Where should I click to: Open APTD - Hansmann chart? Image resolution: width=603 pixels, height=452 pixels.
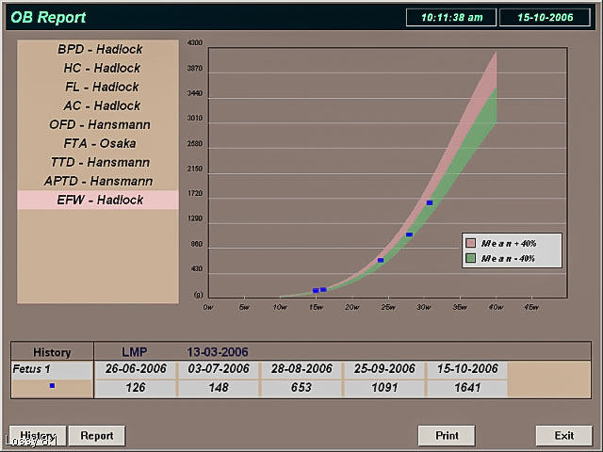click(98, 181)
